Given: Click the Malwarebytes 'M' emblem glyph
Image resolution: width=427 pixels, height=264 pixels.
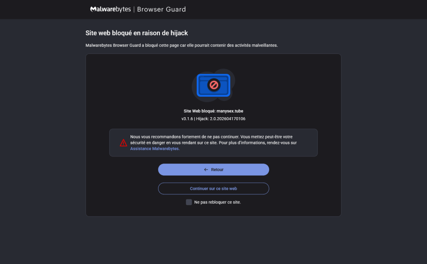Looking at the screenshot, I should pyautogui.click(x=93, y=9).
